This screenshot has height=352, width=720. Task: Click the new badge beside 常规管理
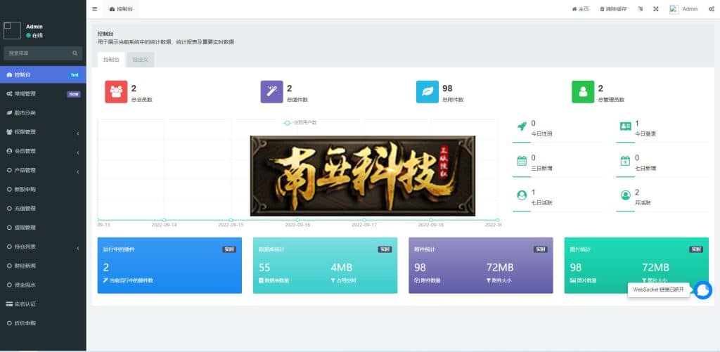pyautogui.click(x=74, y=94)
